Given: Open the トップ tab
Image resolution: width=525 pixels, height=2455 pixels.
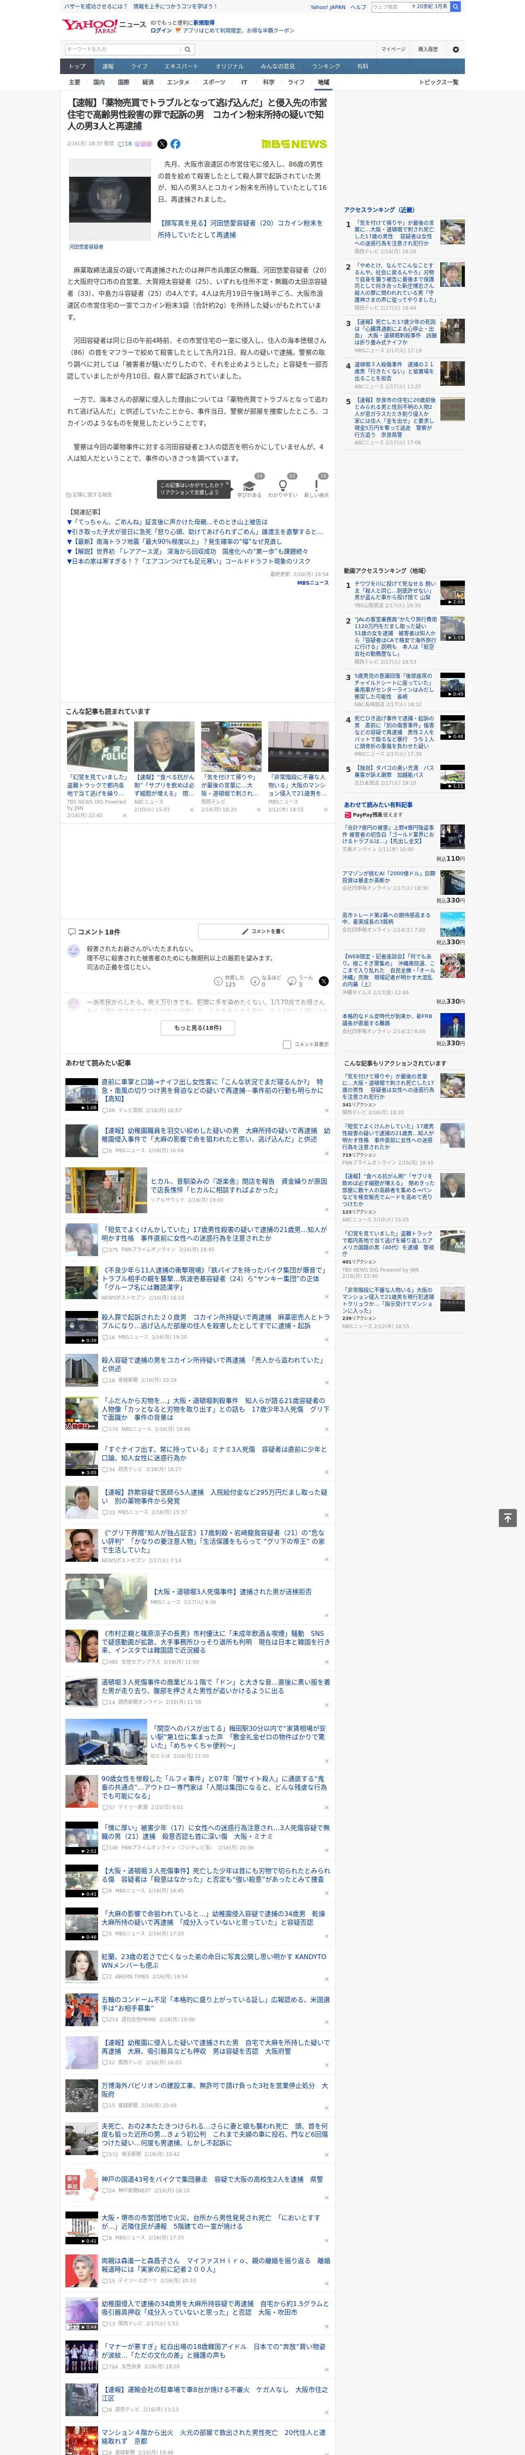Looking at the screenshot, I should [77, 67].
